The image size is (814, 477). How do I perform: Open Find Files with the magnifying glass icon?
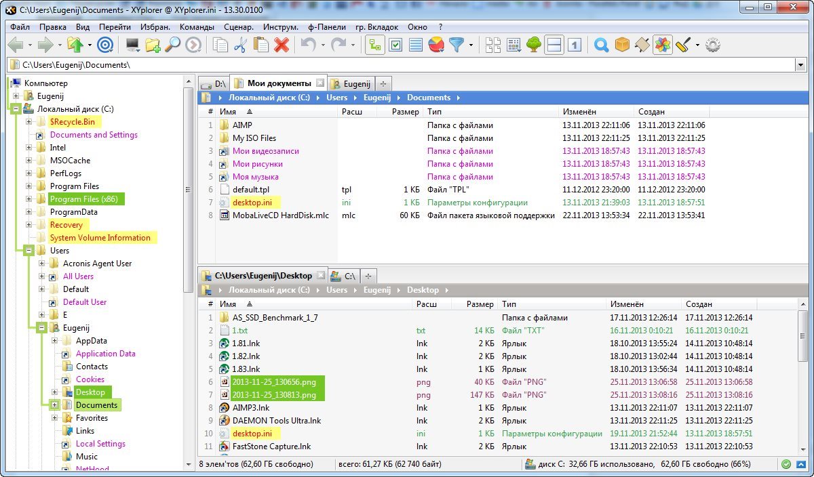173,45
